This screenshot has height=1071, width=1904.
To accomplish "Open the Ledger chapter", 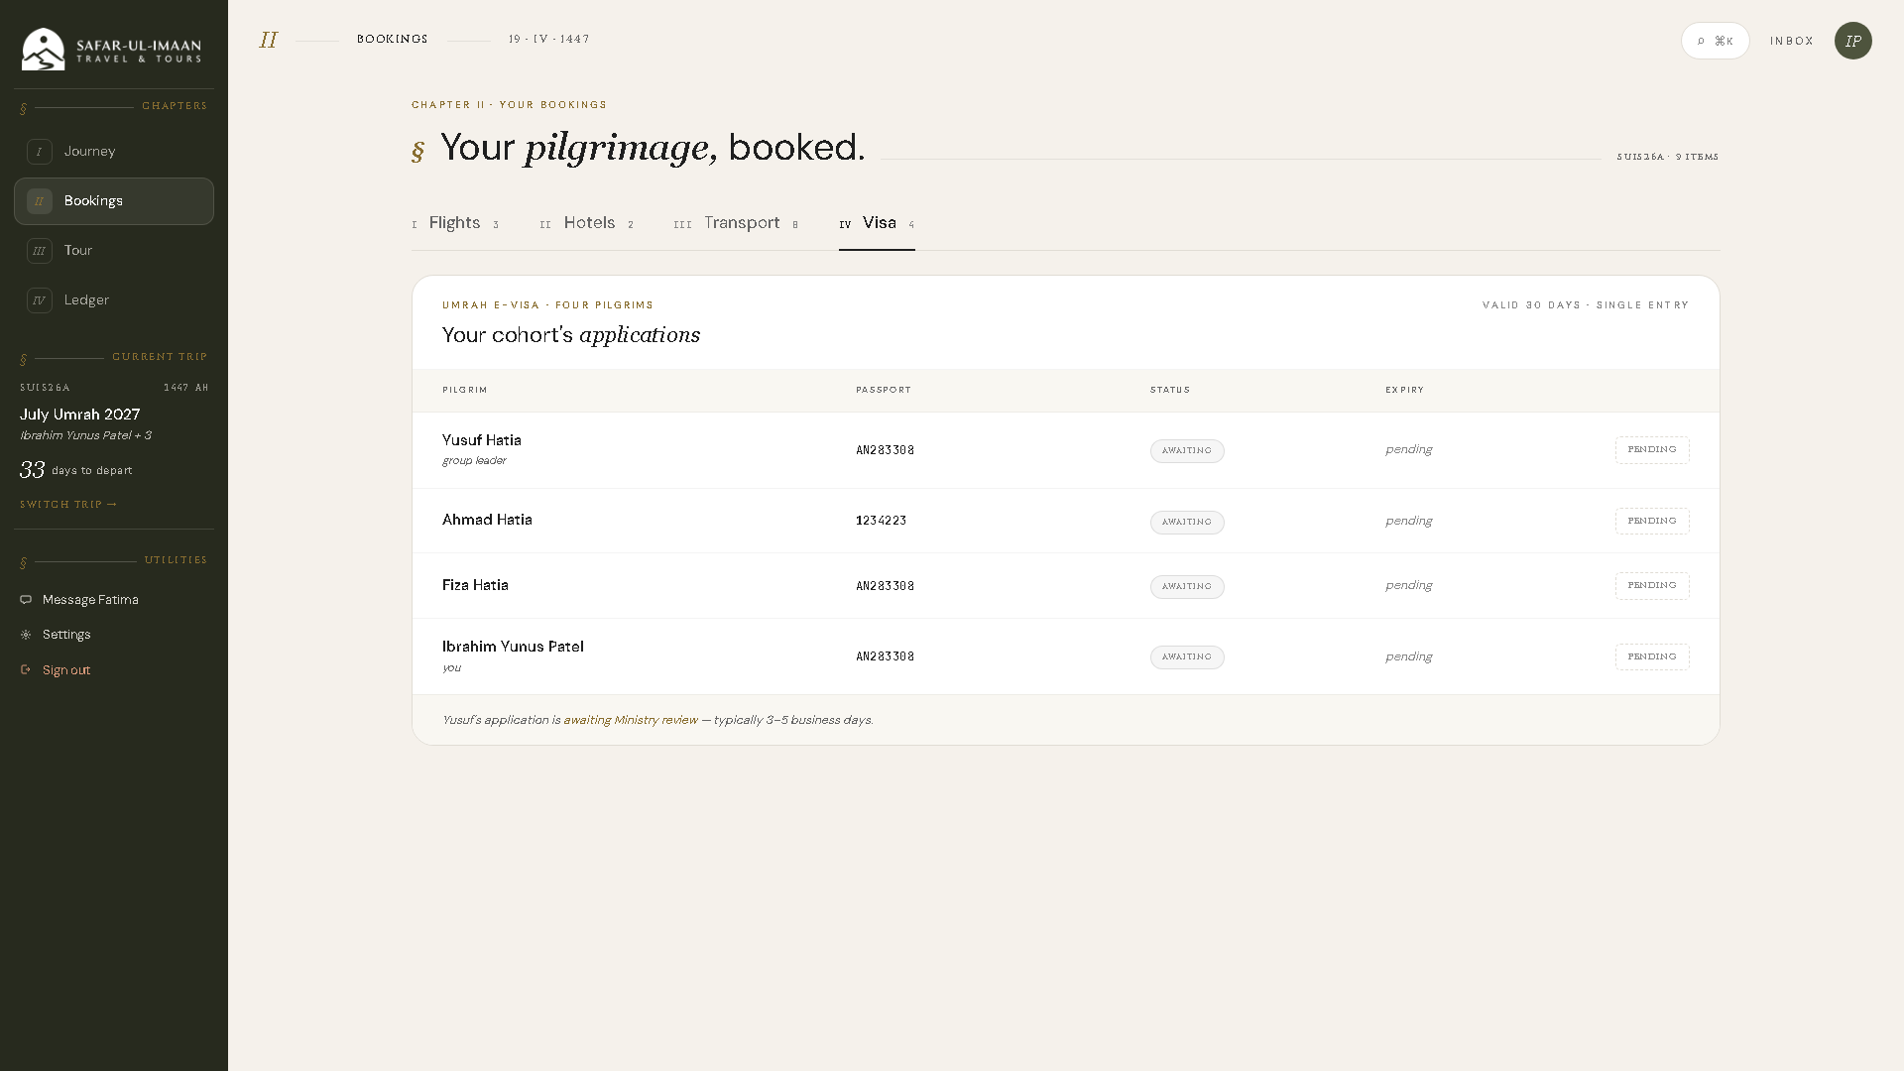I will [x=114, y=300].
